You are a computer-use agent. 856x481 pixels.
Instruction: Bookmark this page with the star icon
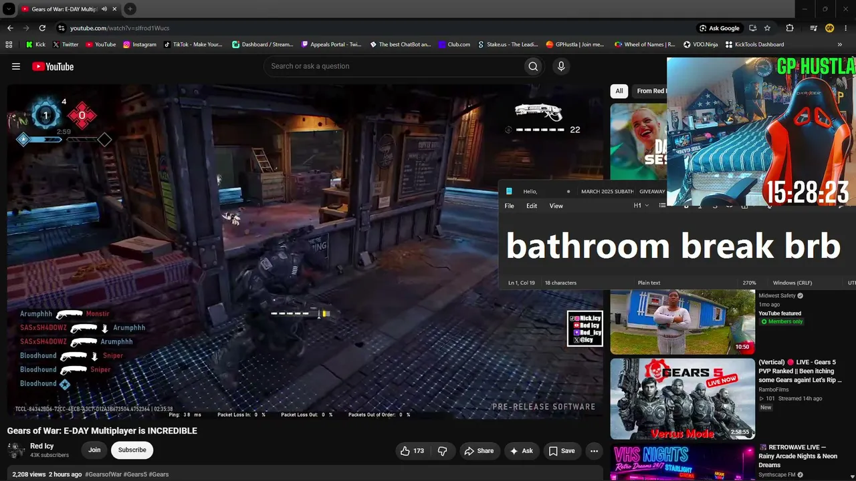coord(767,28)
